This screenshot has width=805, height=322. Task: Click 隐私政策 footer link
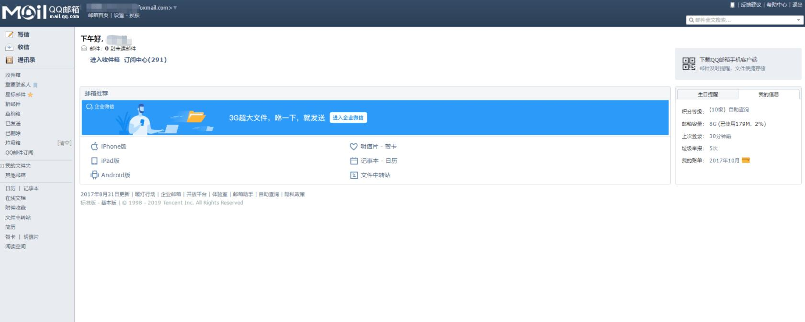[x=295, y=194]
